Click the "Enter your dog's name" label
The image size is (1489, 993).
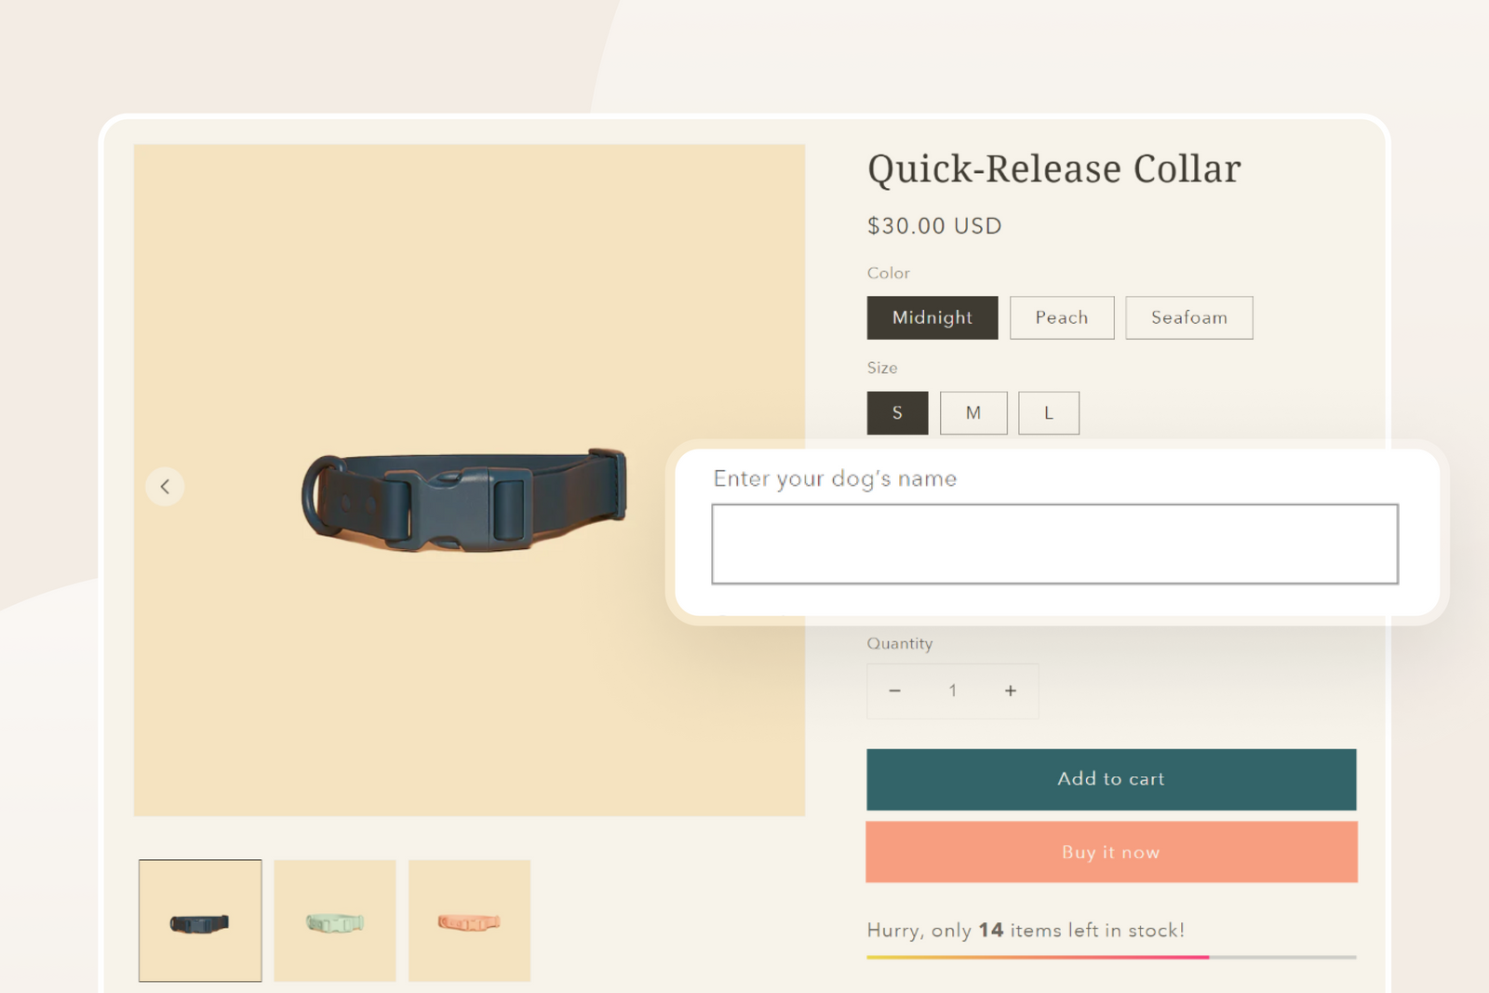834,478
